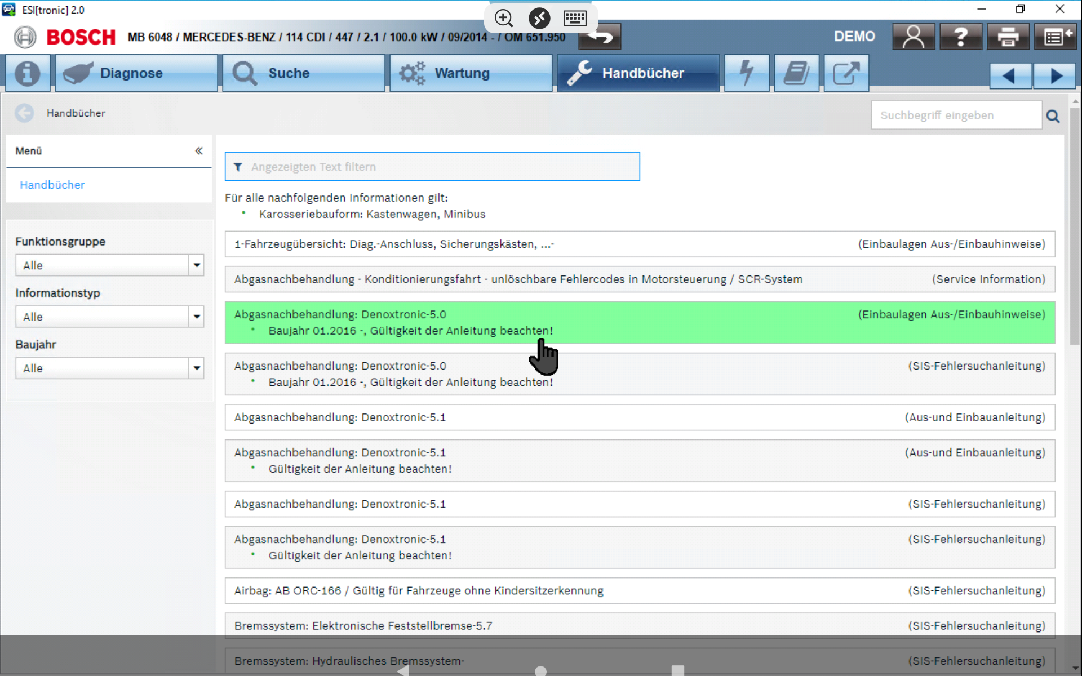Viewport: 1082px width, 676px height.
Task: Open Hydraulisches Bremssystem entry
Action: pos(640,661)
